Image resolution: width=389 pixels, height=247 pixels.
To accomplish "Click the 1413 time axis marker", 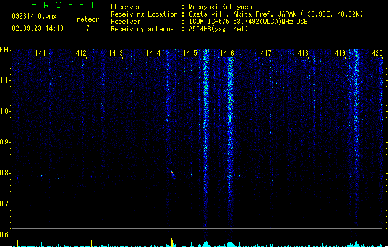I will coord(116,53).
